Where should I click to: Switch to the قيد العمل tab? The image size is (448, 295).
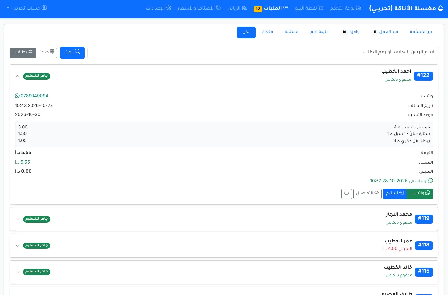pos(385,32)
